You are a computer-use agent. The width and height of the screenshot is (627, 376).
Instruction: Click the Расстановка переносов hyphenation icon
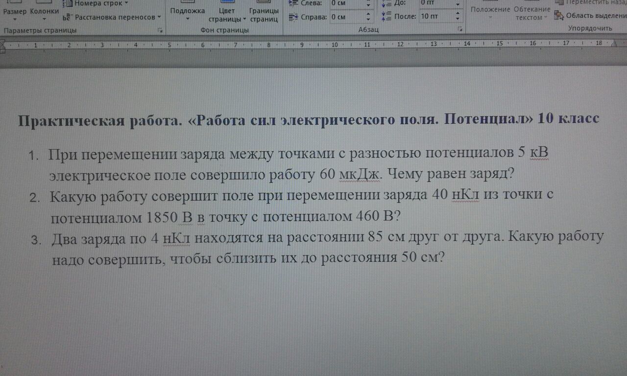pyautogui.click(x=67, y=17)
